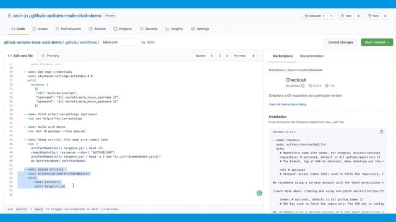
Task: Click the Private repository badge
Action: 110,15
